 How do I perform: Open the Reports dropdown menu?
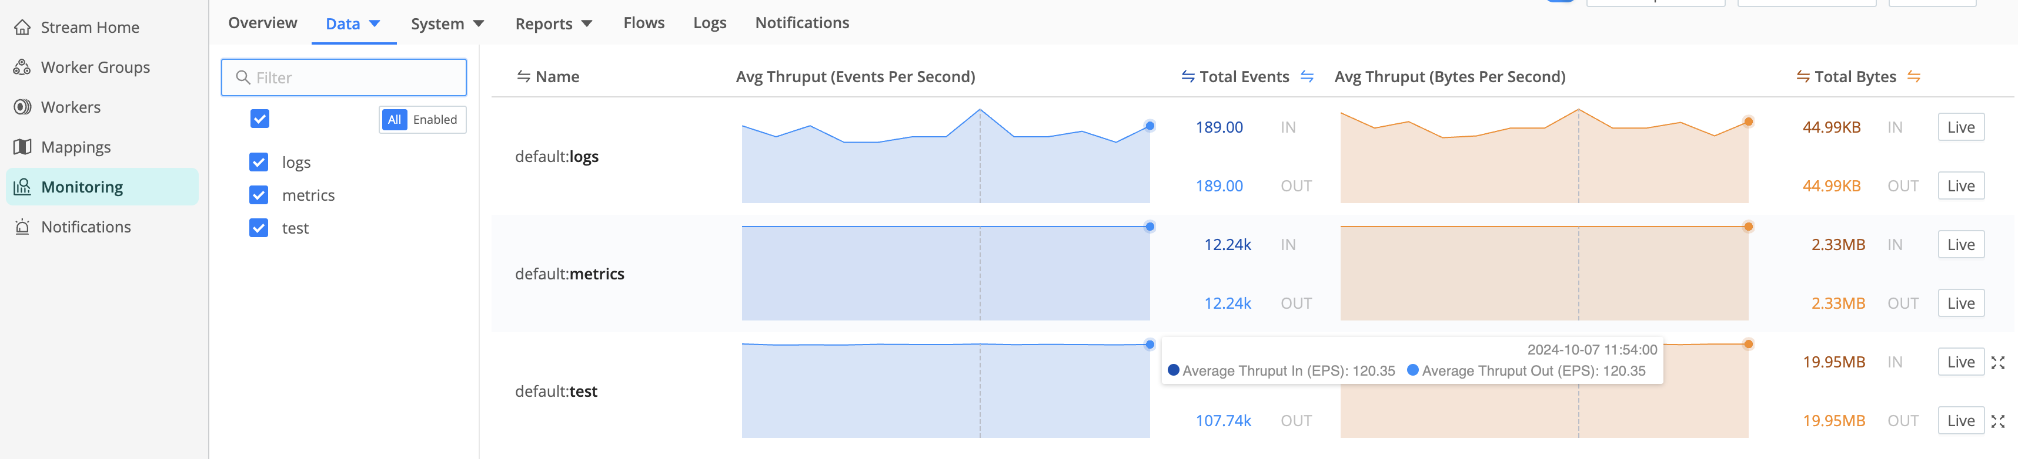553,23
